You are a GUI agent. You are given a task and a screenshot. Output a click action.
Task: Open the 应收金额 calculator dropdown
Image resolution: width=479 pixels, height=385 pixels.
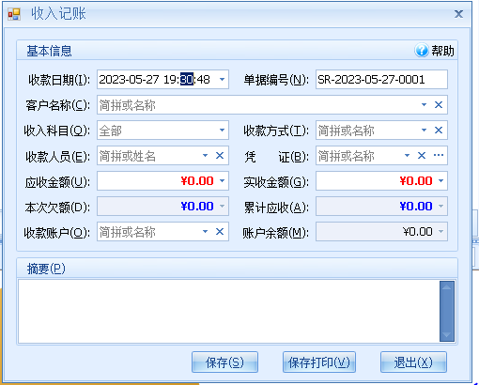pyautogui.click(x=222, y=181)
